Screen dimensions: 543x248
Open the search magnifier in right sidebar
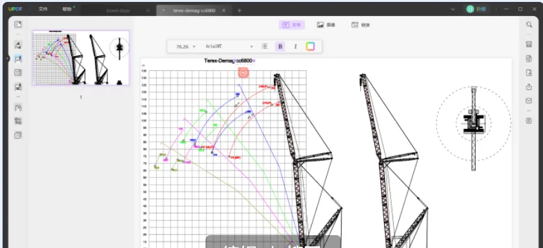coord(529,24)
